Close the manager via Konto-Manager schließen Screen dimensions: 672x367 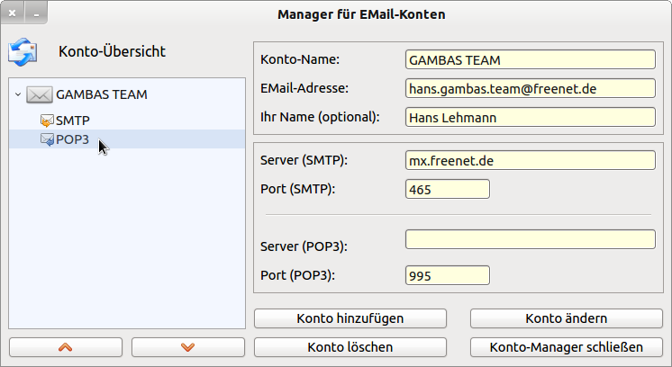click(x=566, y=347)
